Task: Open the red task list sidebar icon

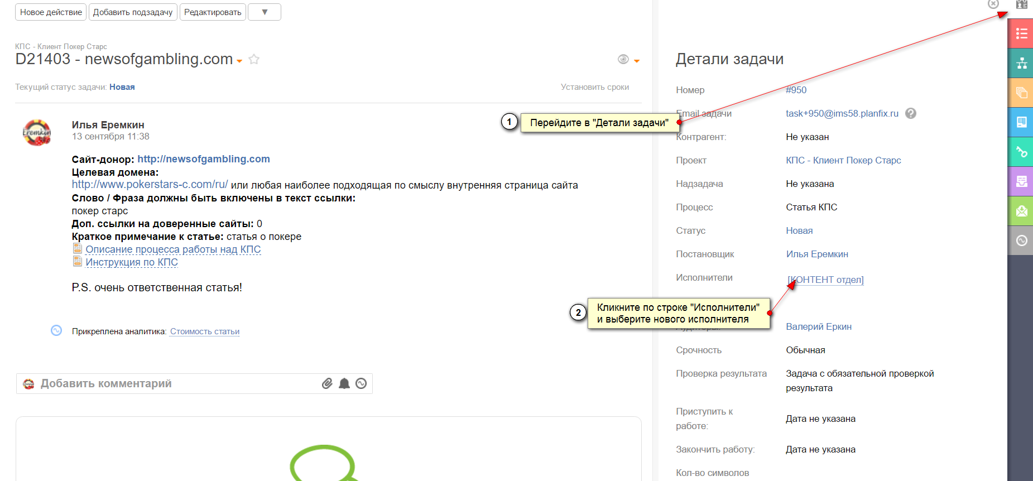Action: pos(1021,33)
